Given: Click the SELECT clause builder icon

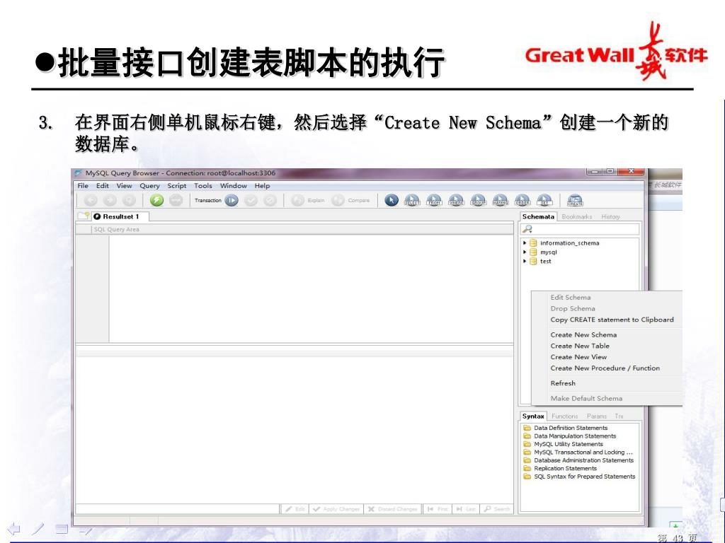Looking at the screenshot, I should (x=412, y=200).
